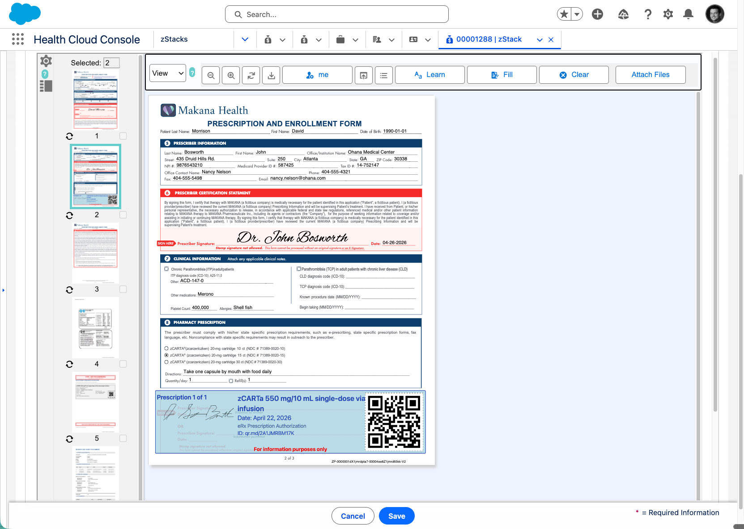Open the list view icon in toolbar

tap(384, 75)
